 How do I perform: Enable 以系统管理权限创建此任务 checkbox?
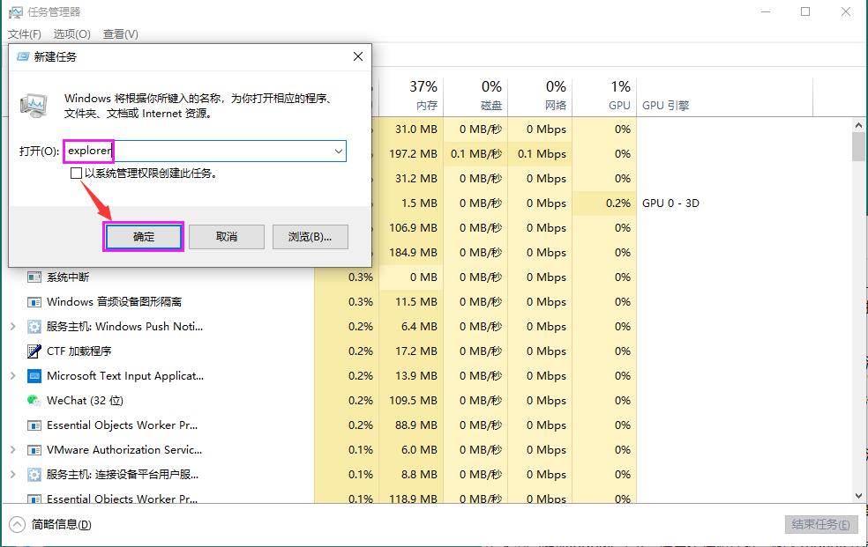coord(76,174)
